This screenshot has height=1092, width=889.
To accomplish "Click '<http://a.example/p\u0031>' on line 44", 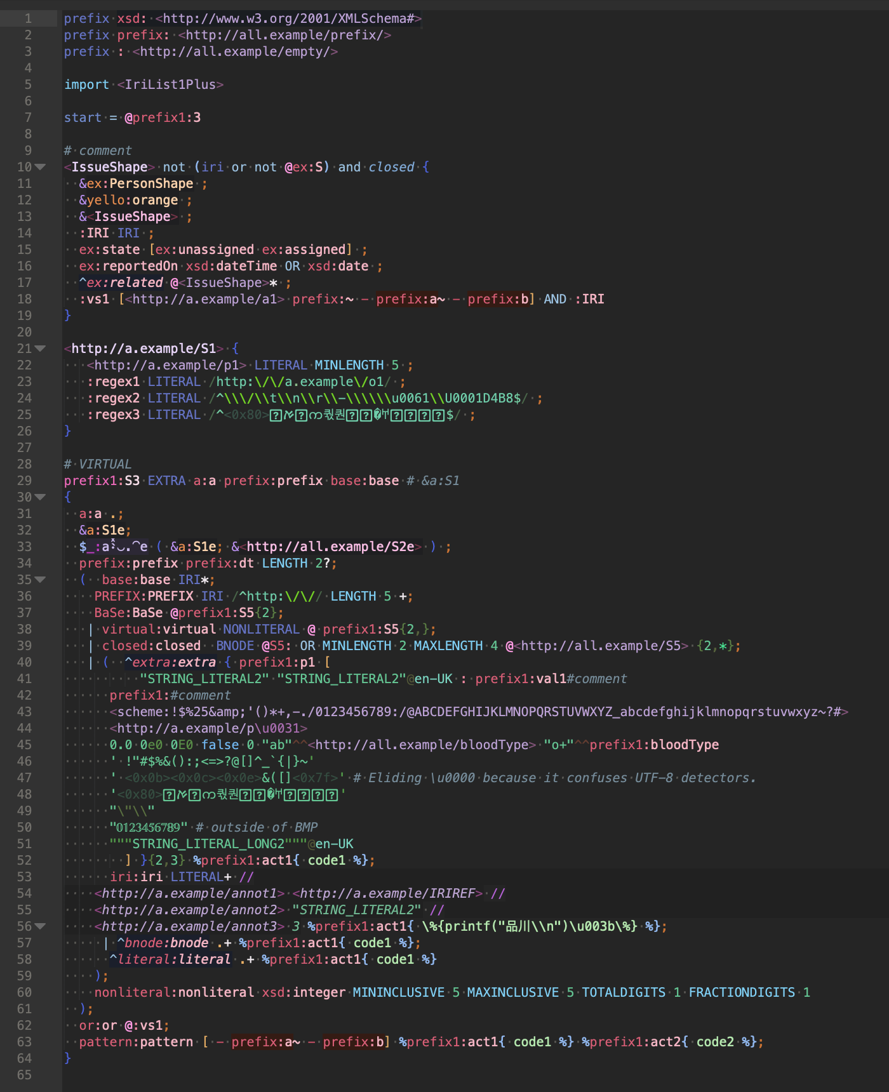I will pyautogui.click(x=208, y=728).
